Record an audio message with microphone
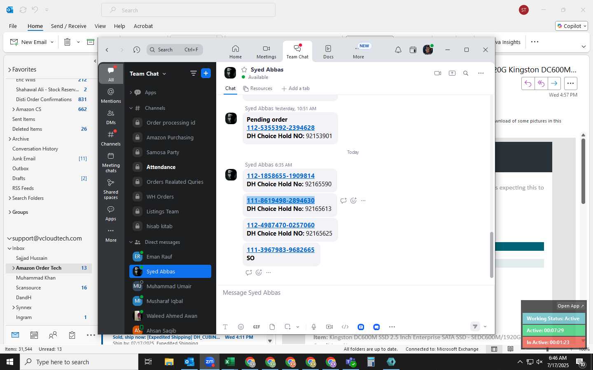Image resolution: width=593 pixels, height=370 pixels. point(314,327)
